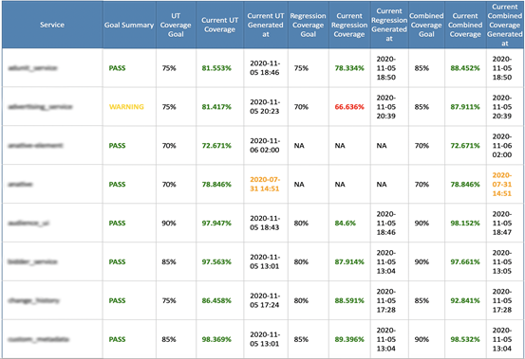
Task: Click the WARNING goal summary status
Action: (126, 107)
